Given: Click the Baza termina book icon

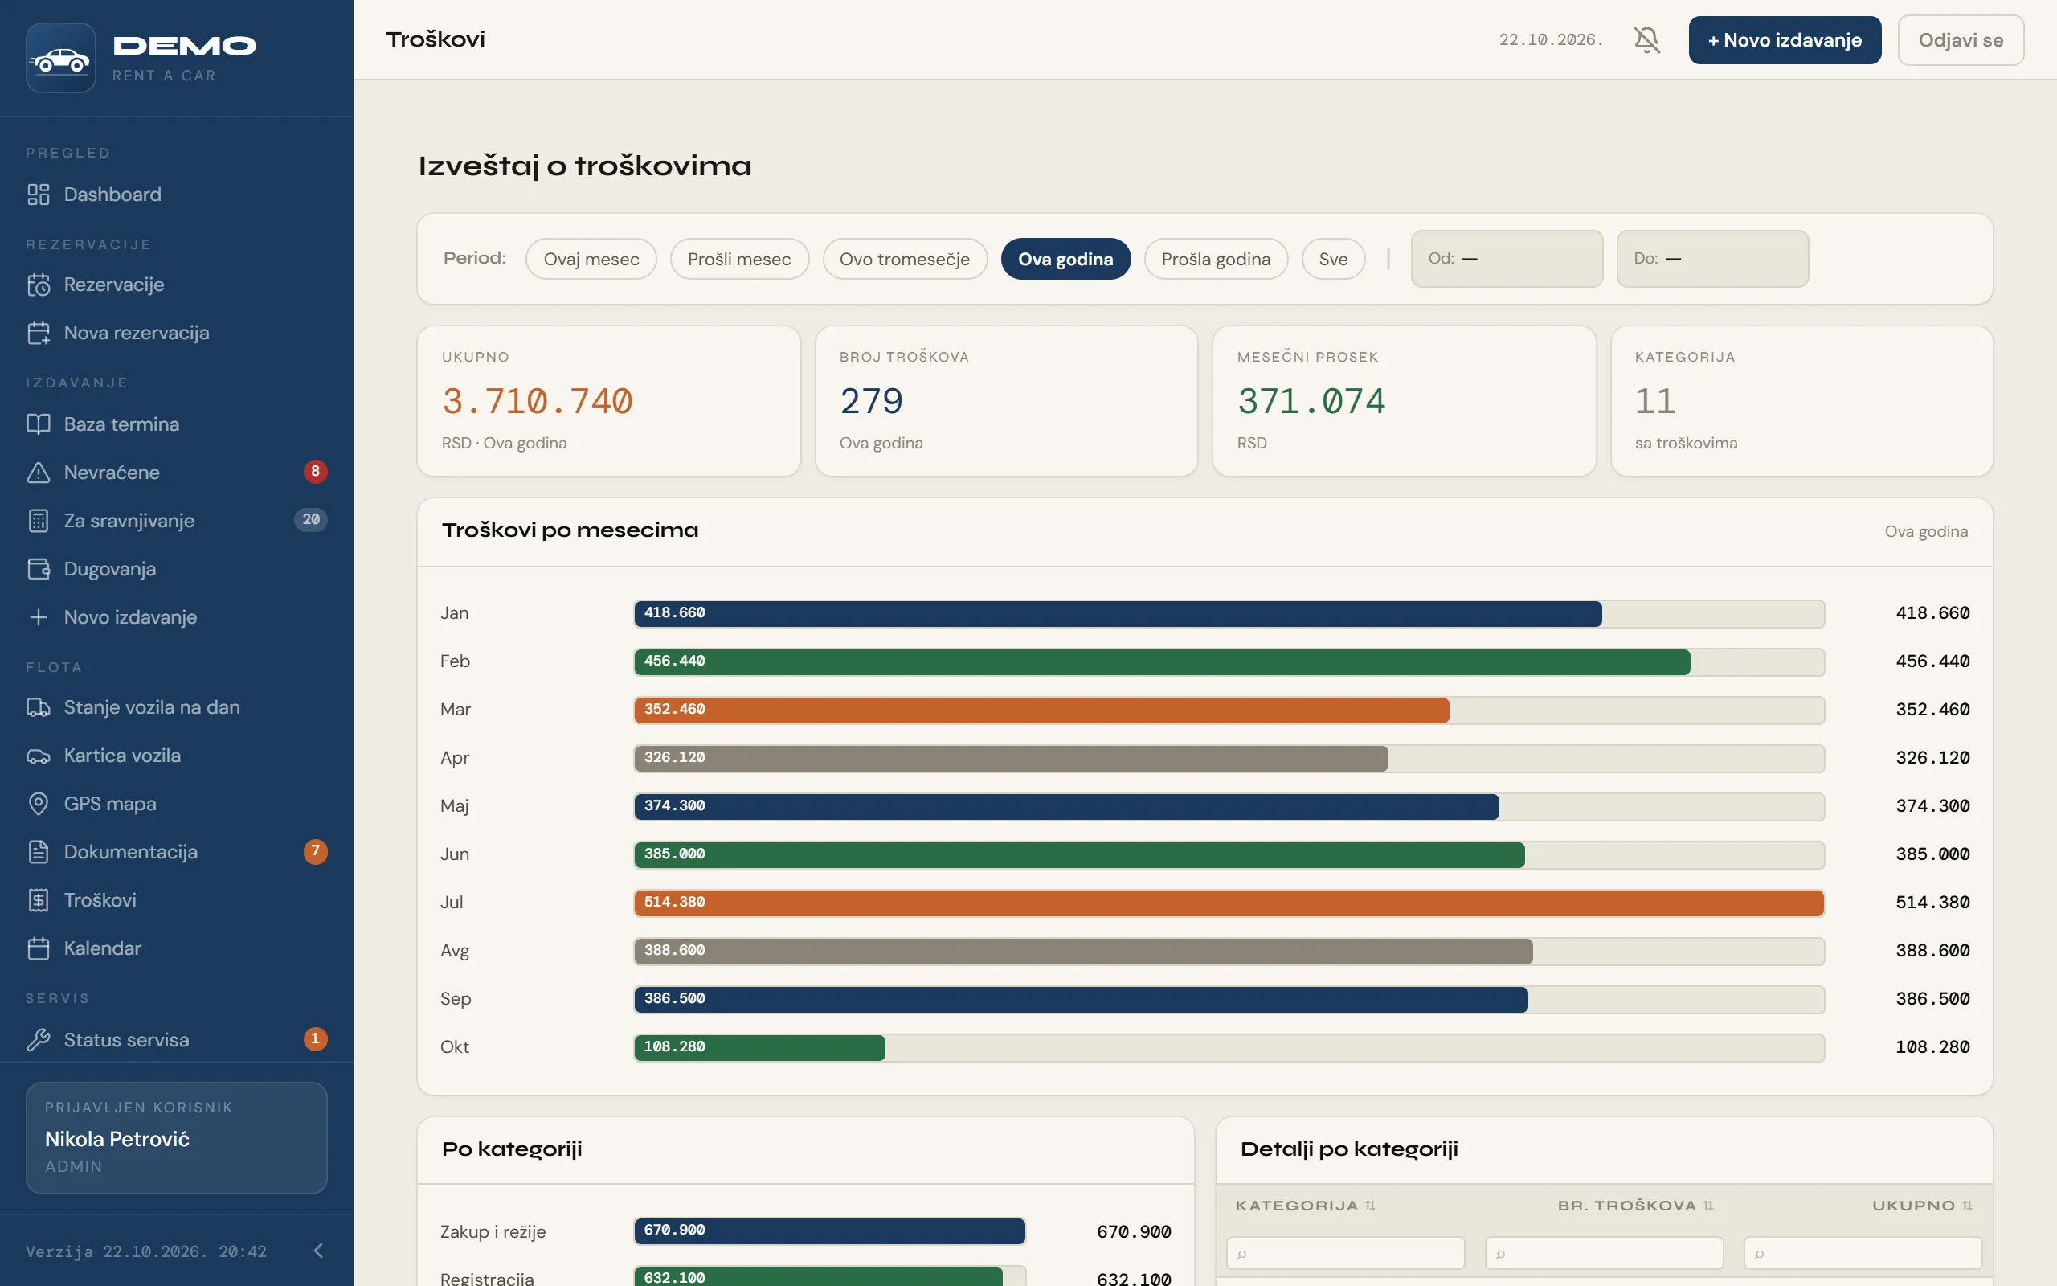Looking at the screenshot, I should (39, 424).
